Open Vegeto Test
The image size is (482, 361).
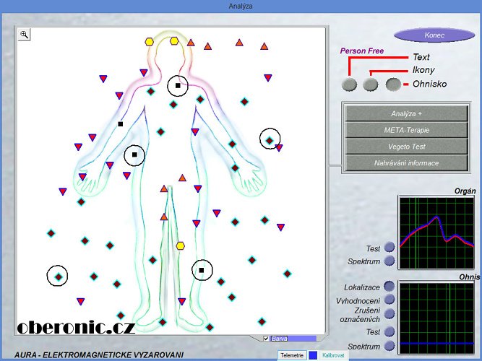click(x=406, y=147)
